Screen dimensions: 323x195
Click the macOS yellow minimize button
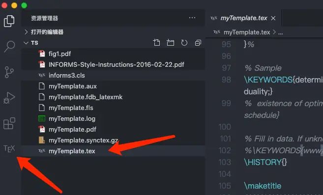tap(14, 5)
